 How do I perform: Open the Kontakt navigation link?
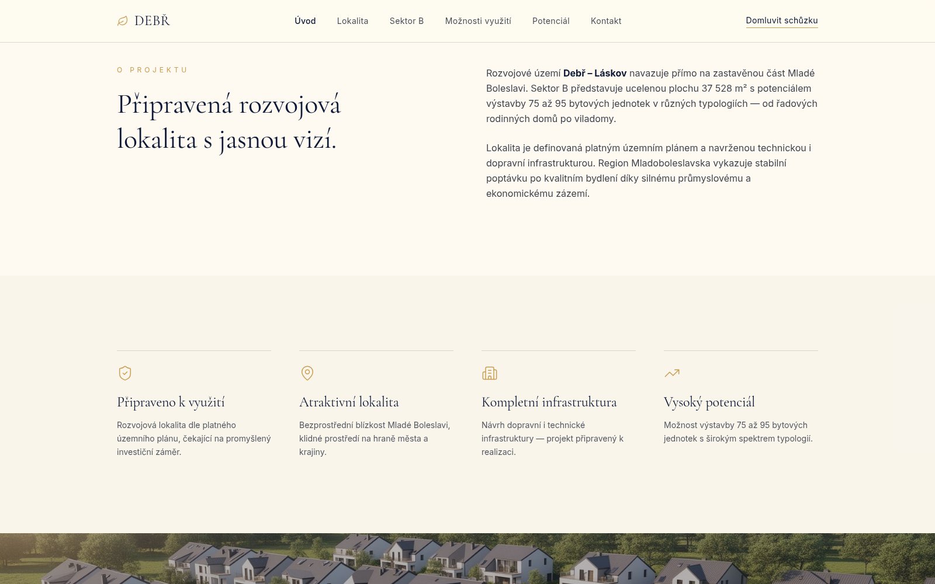pyautogui.click(x=606, y=21)
